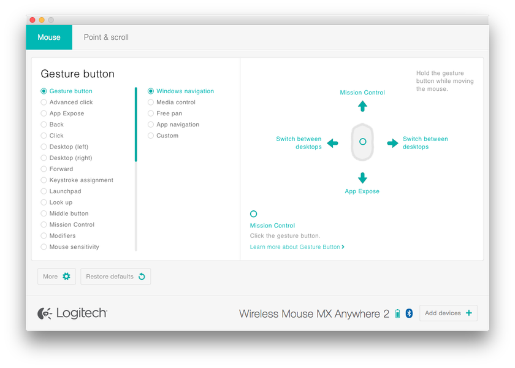Open Learn more about Gesture Button link
Image resolution: width=515 pixels, height=368 pixels.
point(297,247)
